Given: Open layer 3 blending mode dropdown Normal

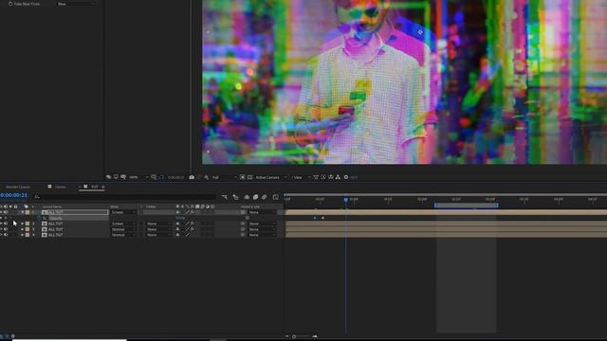Looking at the screenshot, I should pos(124,229).
